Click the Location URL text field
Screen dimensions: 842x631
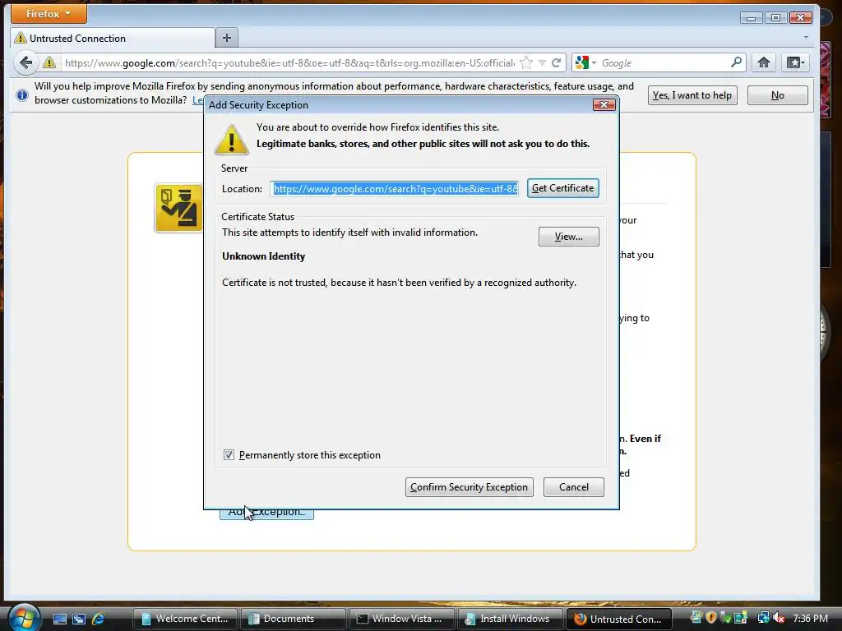pos(395,189)
